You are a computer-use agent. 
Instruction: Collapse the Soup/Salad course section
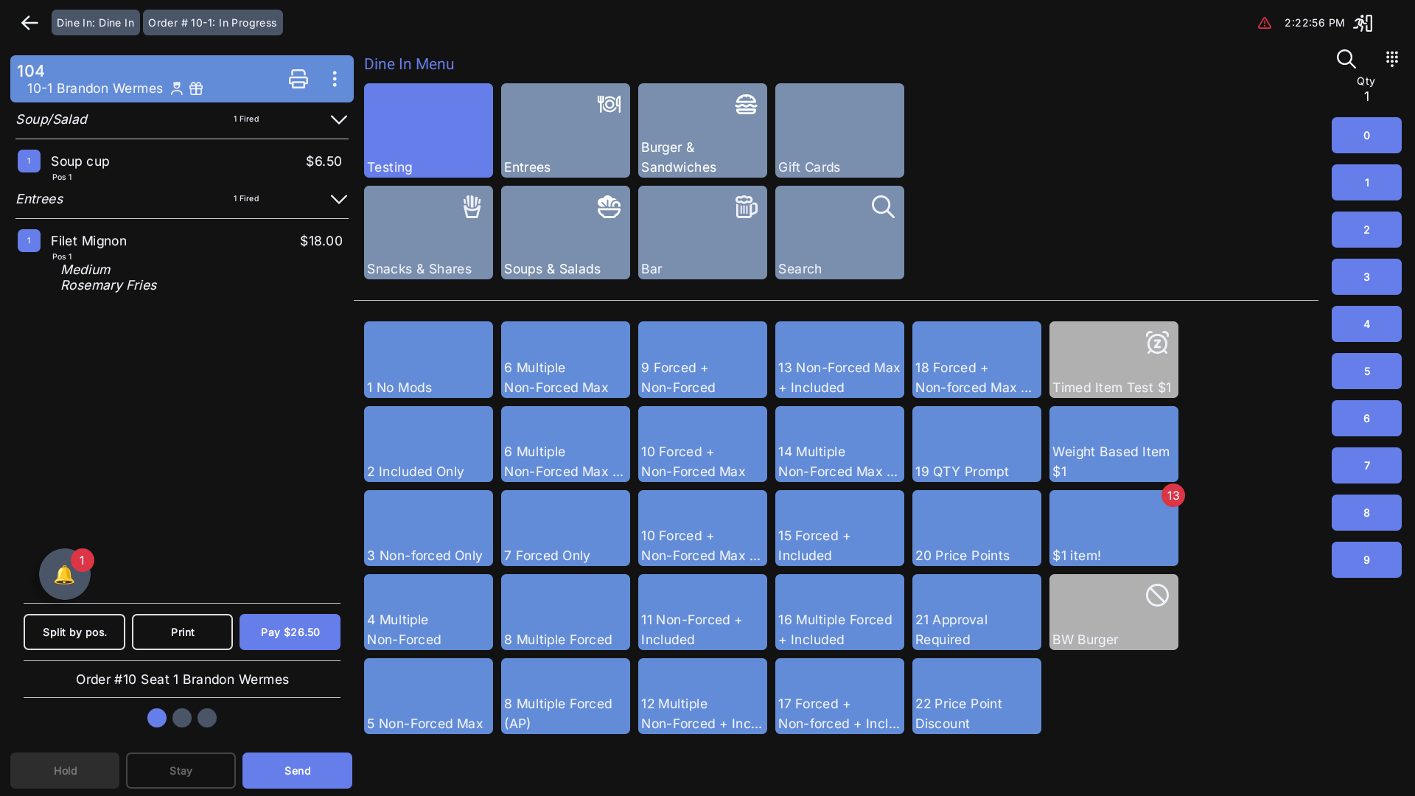click(x=338, y=119)
